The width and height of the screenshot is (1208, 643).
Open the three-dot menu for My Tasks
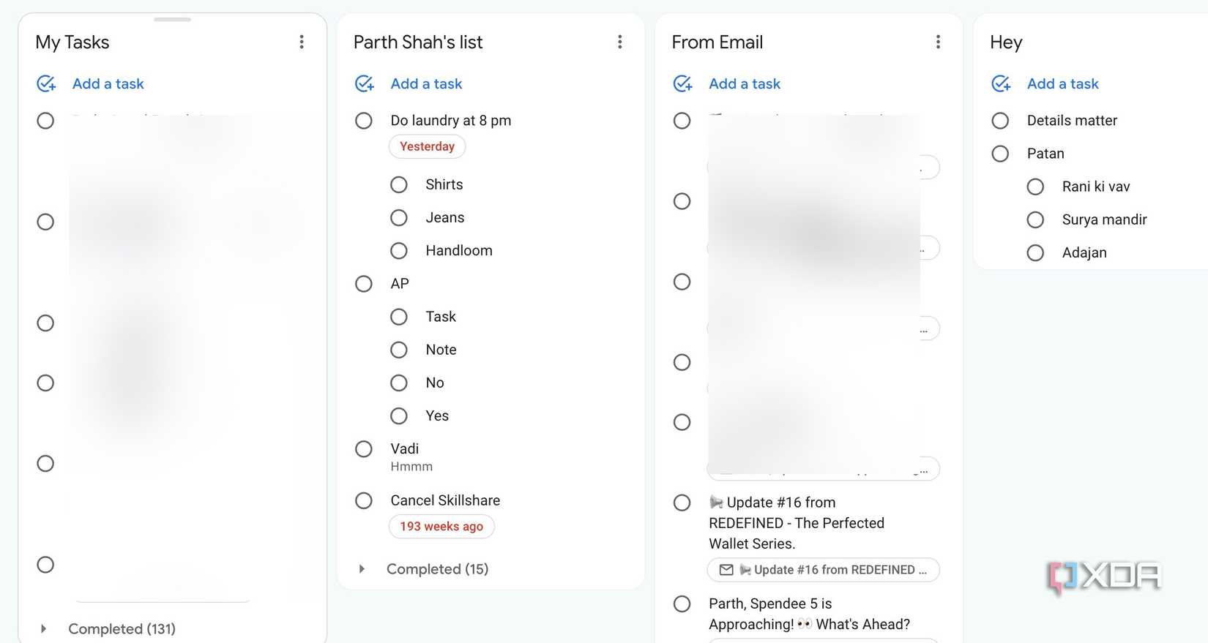click(x=302, y=42)
